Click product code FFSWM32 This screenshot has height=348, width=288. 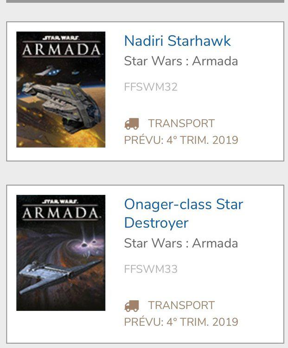pyautogui.click(x=151, y=87)
